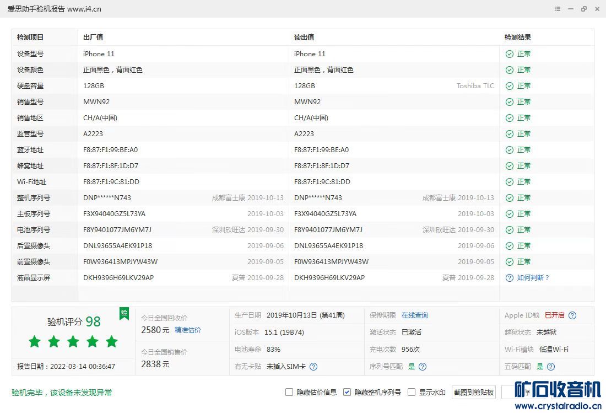Open the 如何判断？ link in 液晶显示屏 row
Screen dimensions: 606x413
click(x=533, y=278)
